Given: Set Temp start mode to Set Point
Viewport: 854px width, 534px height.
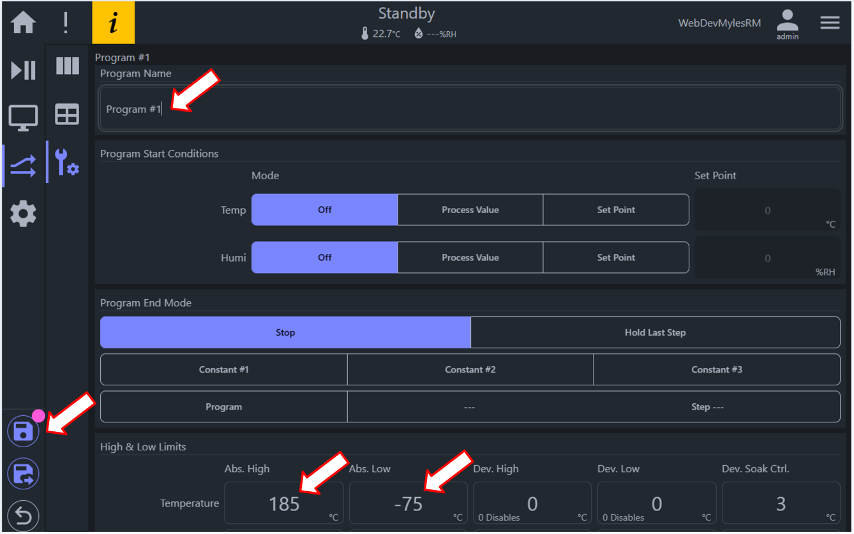Looking at the screenshot, I should point(616,210).
